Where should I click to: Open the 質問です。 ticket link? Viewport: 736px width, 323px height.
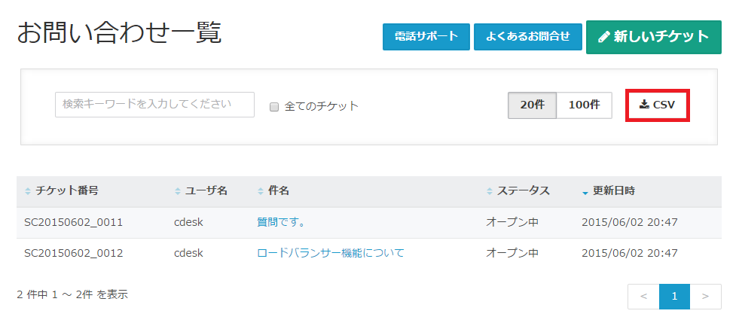[281, 223]
